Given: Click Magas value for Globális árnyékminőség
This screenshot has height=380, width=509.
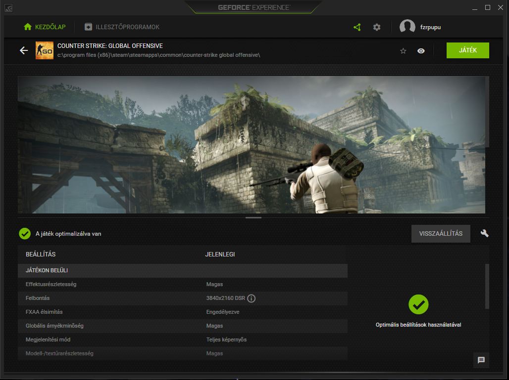Looking at the screenshot, I should point(214,326).
